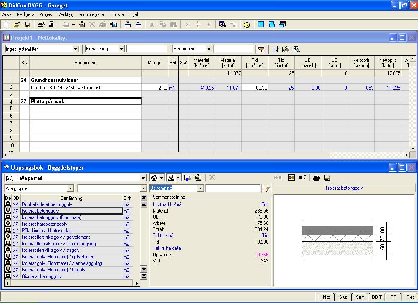Click the sort 1-9 icon in Nettokalkyl
Image resolution: width=418 pixels, height=303 pixels.
pos(276,50)
